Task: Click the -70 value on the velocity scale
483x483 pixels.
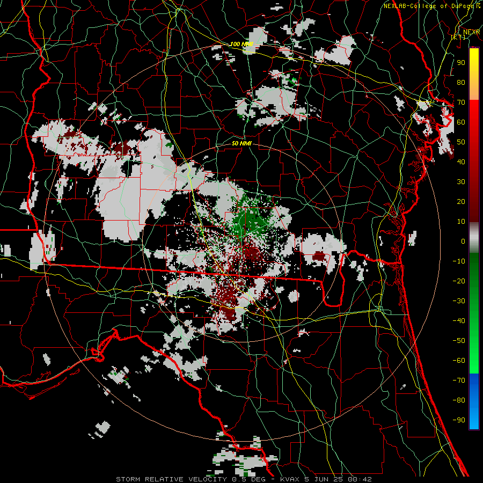Action: [x=459, y=380]
